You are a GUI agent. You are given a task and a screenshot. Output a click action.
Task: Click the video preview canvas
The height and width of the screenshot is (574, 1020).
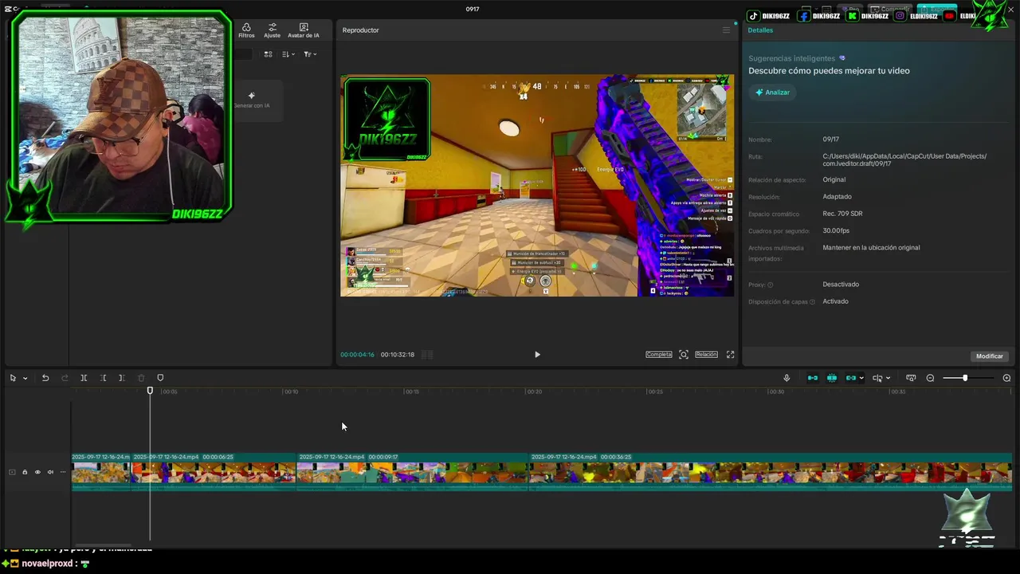coord(537,186)
